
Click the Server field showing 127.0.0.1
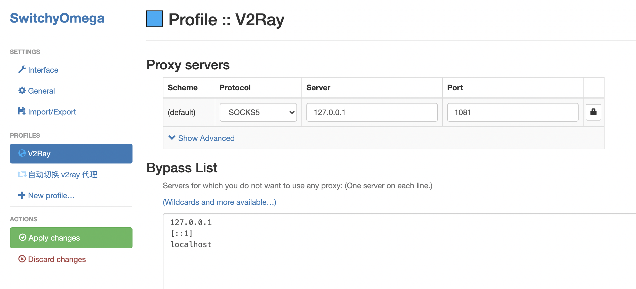click(x=372, y=112)
